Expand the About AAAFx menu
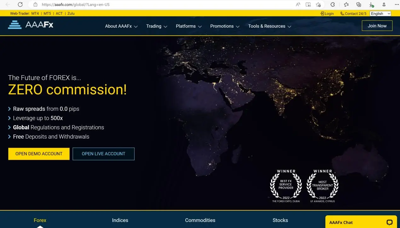Image resolution: width=400 pixels, height=228 pixels. click(121, 26)
